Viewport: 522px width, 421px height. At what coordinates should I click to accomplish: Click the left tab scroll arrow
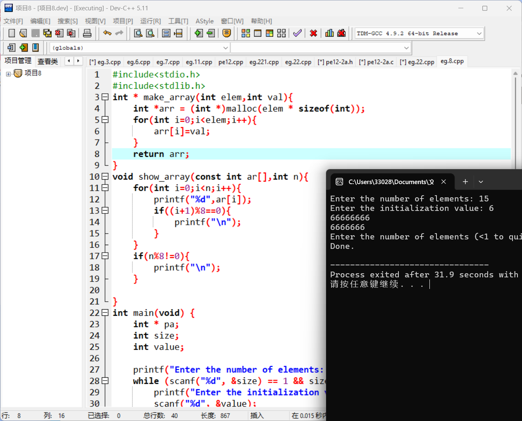(69, 61)
